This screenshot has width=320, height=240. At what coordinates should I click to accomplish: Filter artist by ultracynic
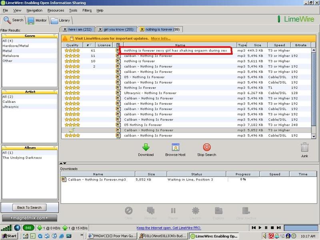click(x=30, y=107)
